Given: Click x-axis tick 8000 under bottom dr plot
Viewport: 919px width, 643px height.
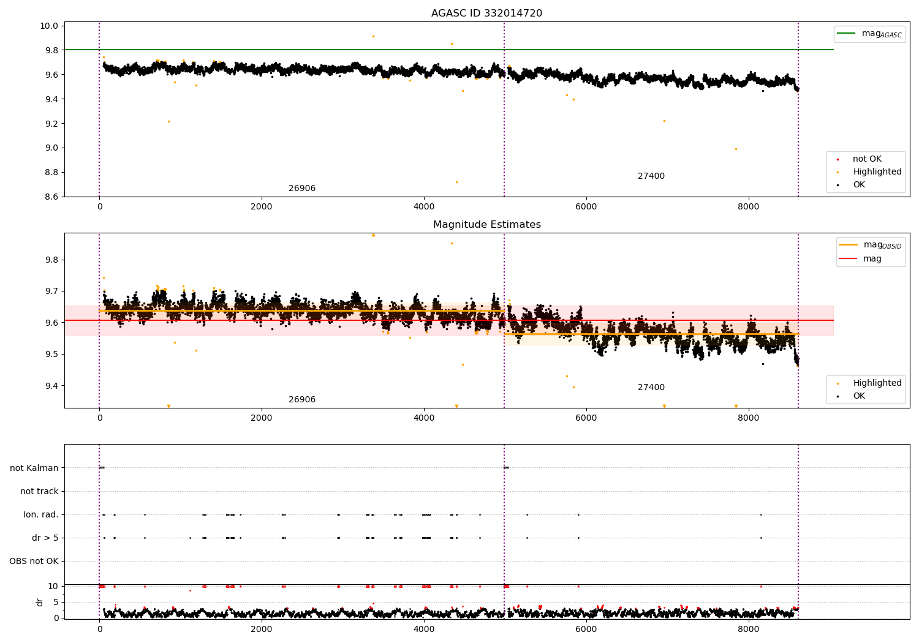Looking at the screenshot, I should (x=748, y=630).
